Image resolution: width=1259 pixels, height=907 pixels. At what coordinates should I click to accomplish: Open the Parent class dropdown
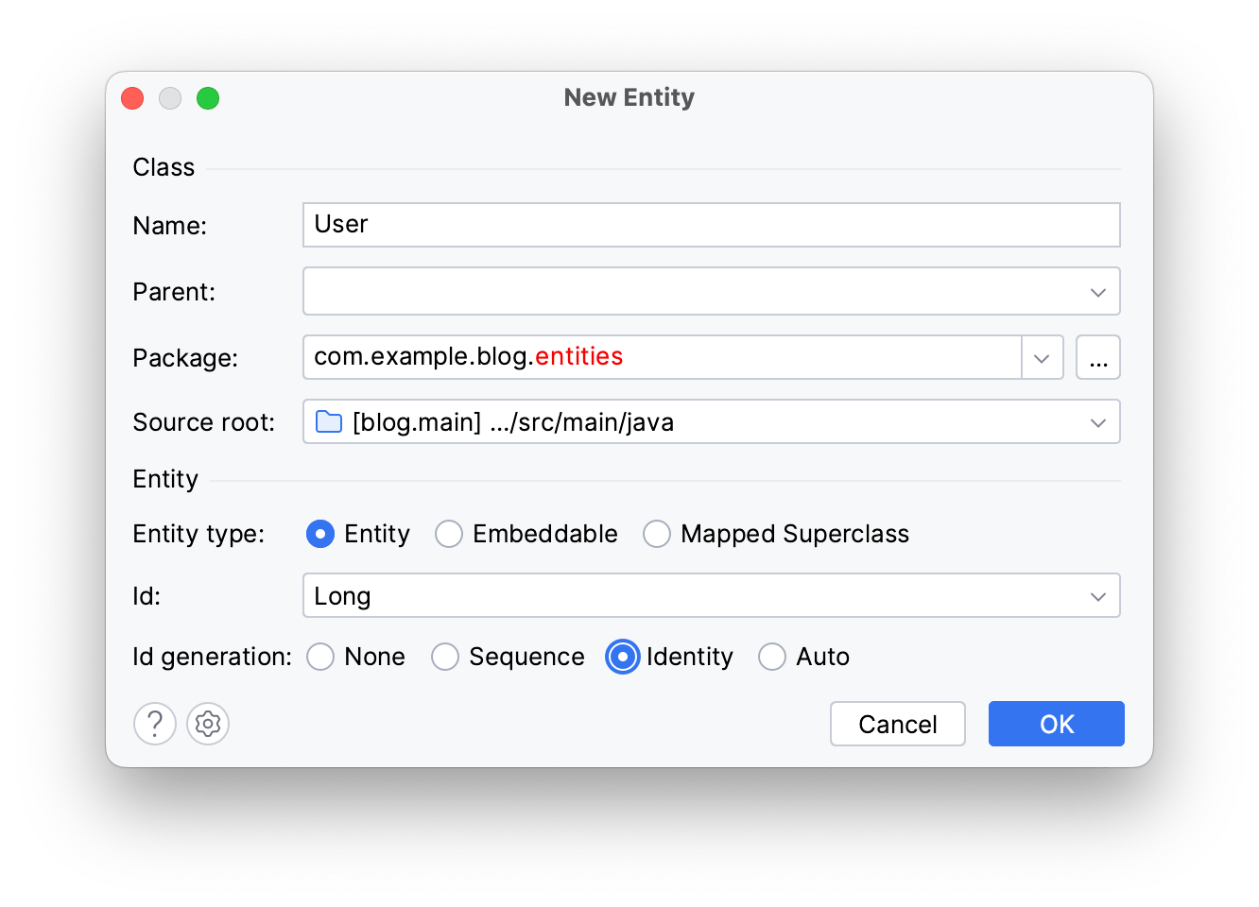coord(1097,291)
